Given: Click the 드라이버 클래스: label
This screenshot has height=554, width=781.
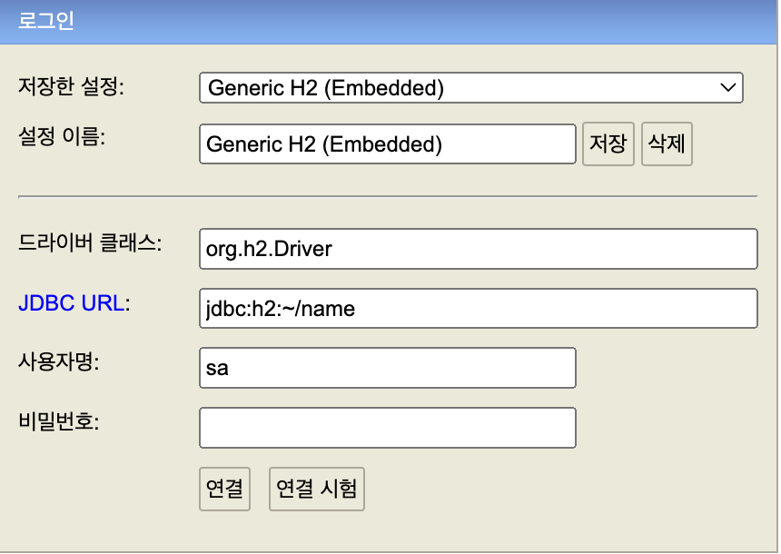Looking at the screenshot, I should pos(90,243).
